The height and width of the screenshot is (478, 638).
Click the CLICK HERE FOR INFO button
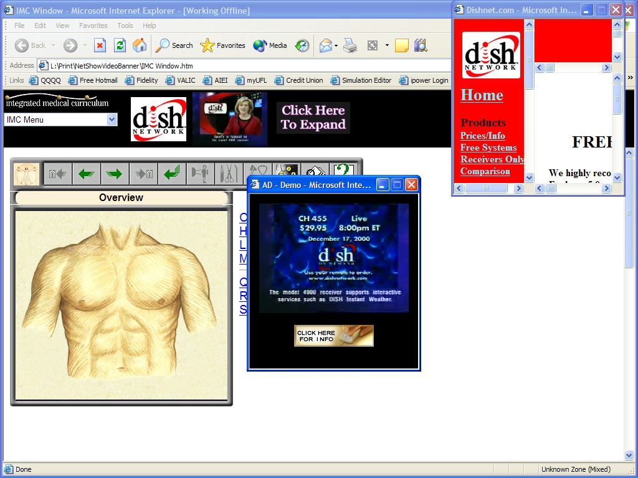click(334, 335)
